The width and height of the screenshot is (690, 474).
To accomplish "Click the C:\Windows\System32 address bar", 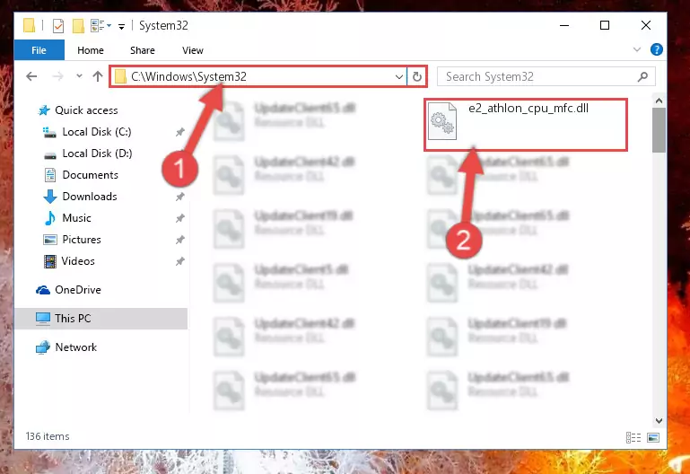I will tap(258, 76).
